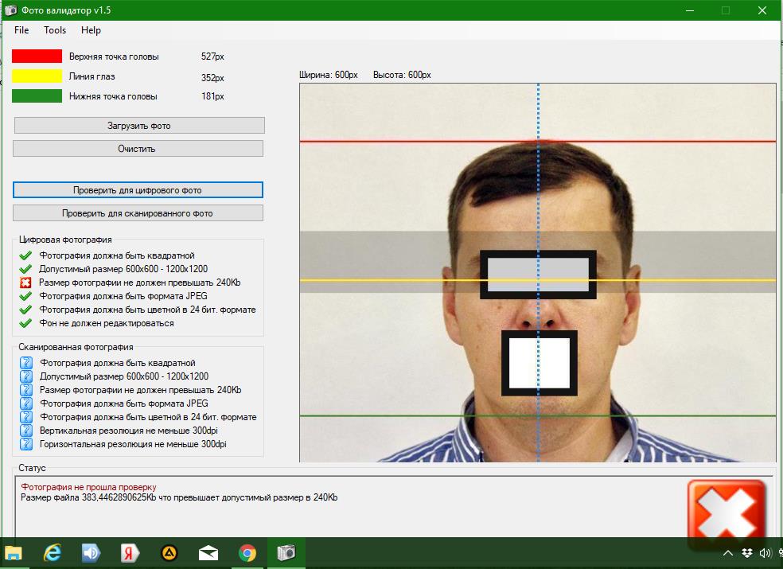Open Internet Explorer from the taskbar
Viewport: 783px width, 569px height.
click(x=52, y=553)
